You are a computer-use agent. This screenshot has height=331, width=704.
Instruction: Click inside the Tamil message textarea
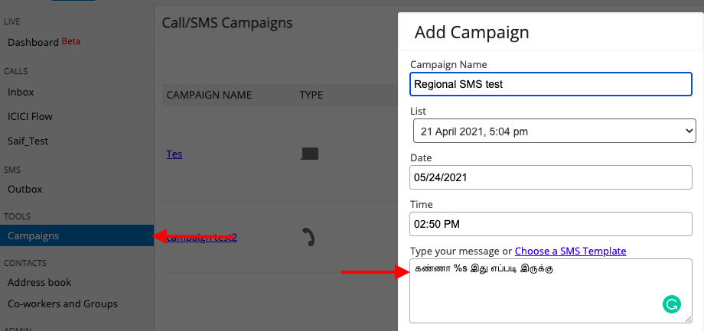tap(551, 290)
